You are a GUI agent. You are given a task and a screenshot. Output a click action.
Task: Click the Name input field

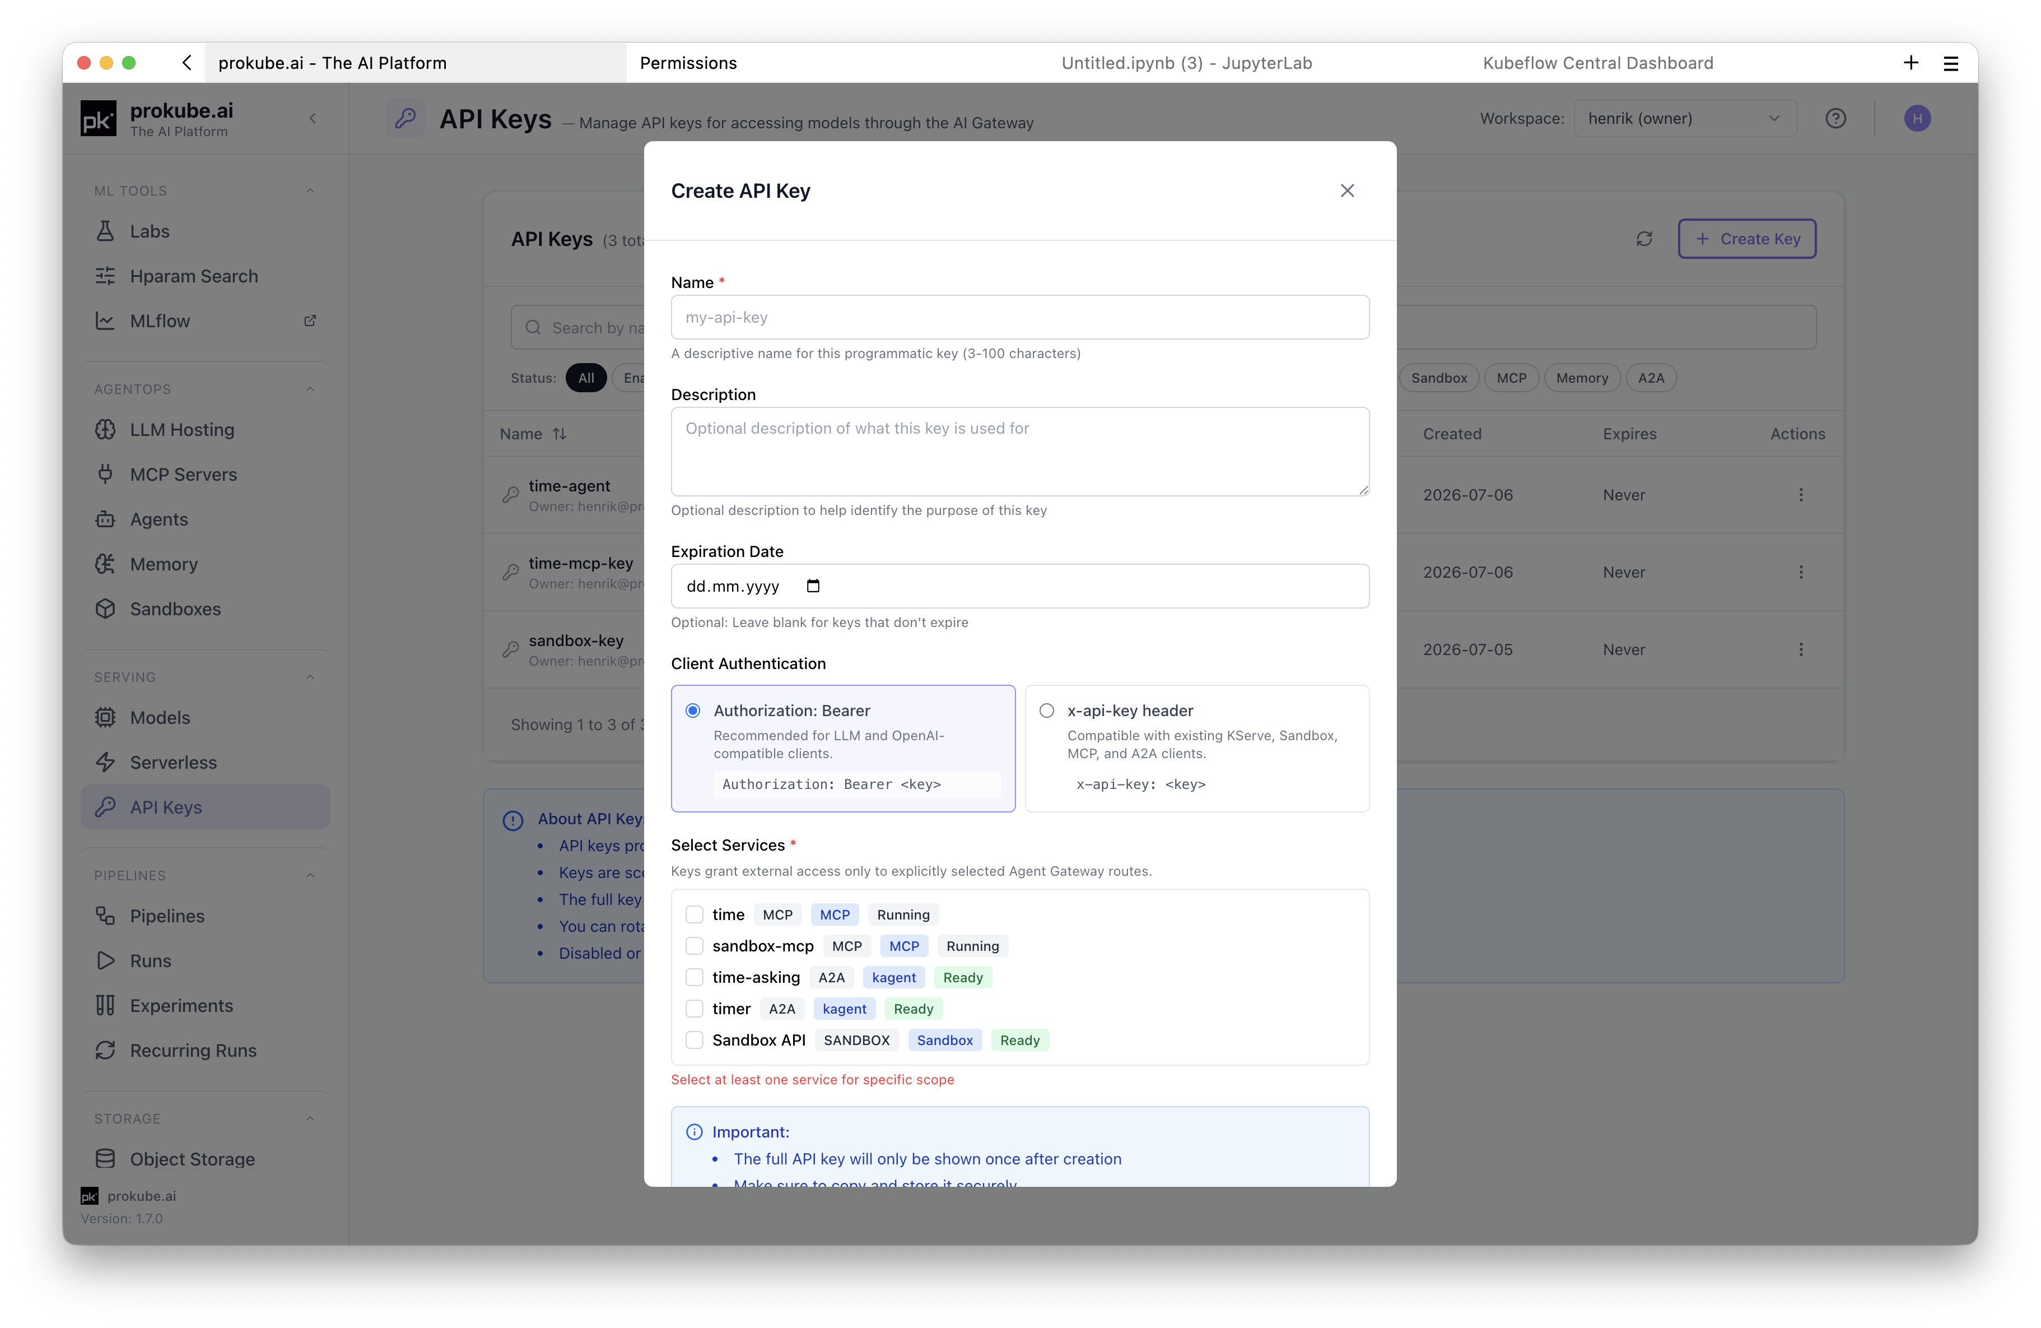pyautogui.click(x=1019, y=317)
